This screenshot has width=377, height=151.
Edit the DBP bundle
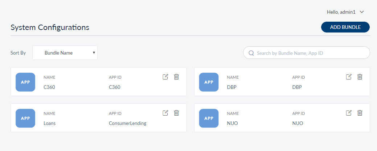(349, 77)
